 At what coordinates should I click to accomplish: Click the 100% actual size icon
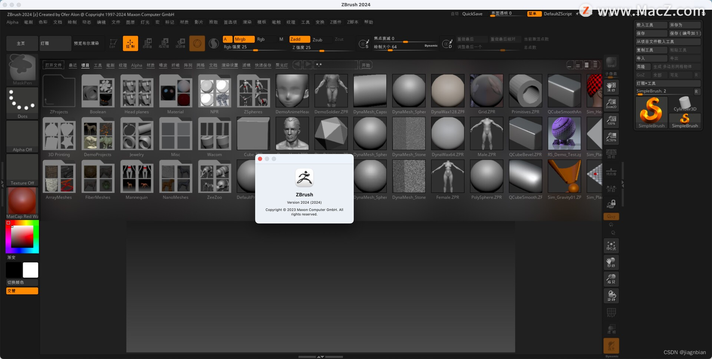click(x=611, y=120)
